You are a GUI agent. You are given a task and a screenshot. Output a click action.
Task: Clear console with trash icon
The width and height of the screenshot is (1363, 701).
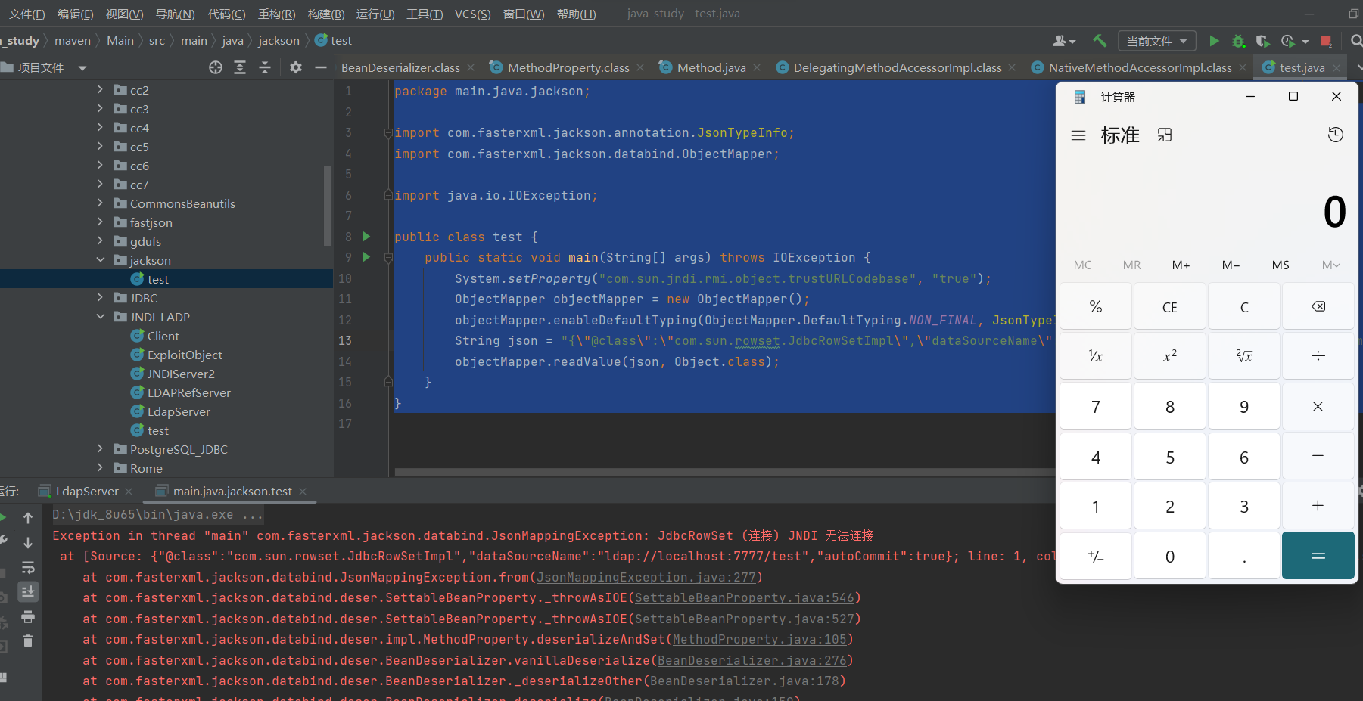[28, 641]
